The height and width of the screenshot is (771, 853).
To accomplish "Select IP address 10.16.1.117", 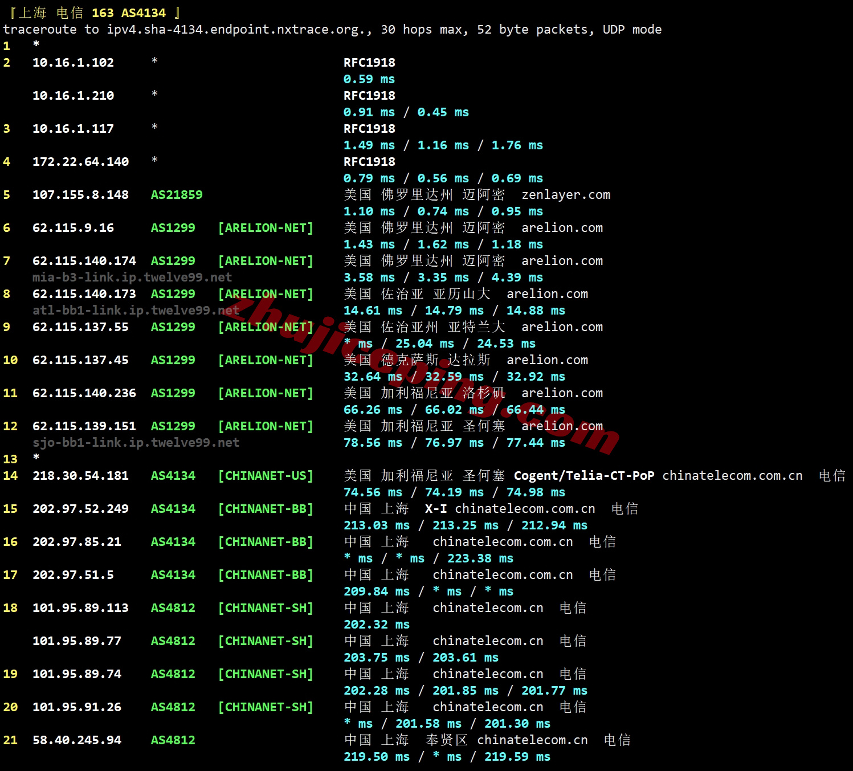I will coord(73,129).
